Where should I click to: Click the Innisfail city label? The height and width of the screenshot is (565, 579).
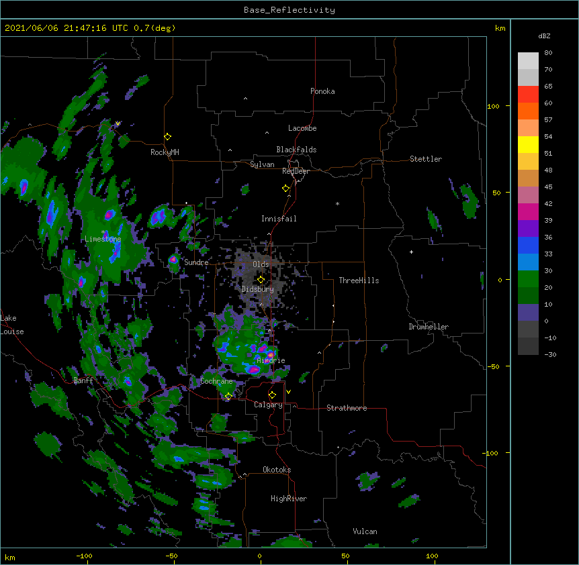(x=279, y=219)
